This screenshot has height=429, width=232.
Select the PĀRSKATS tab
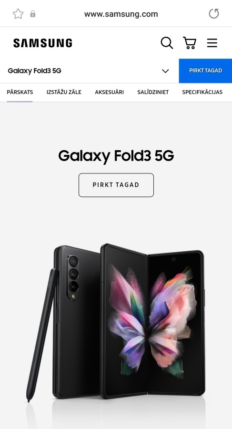coord(20,92)
